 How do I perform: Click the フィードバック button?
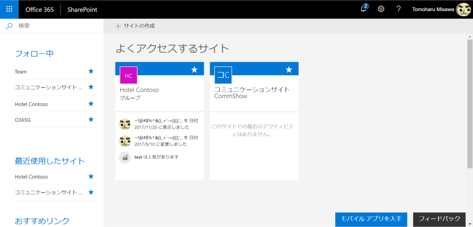[440, 219]
